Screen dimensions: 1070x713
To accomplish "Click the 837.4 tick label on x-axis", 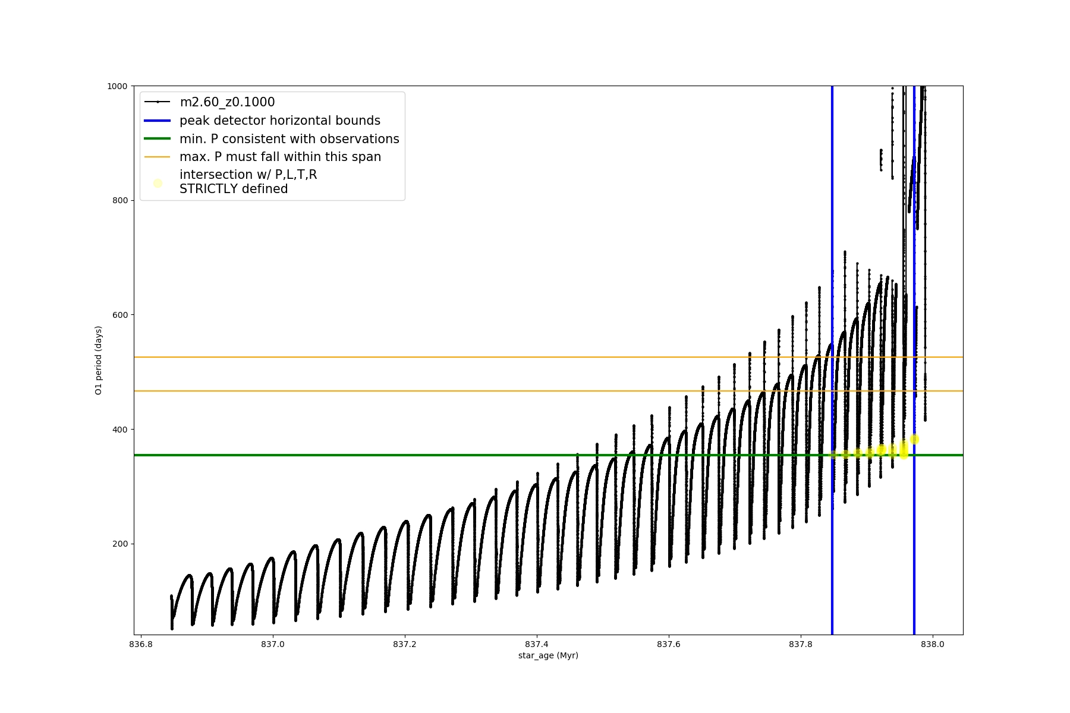I will tap(537, 644).
